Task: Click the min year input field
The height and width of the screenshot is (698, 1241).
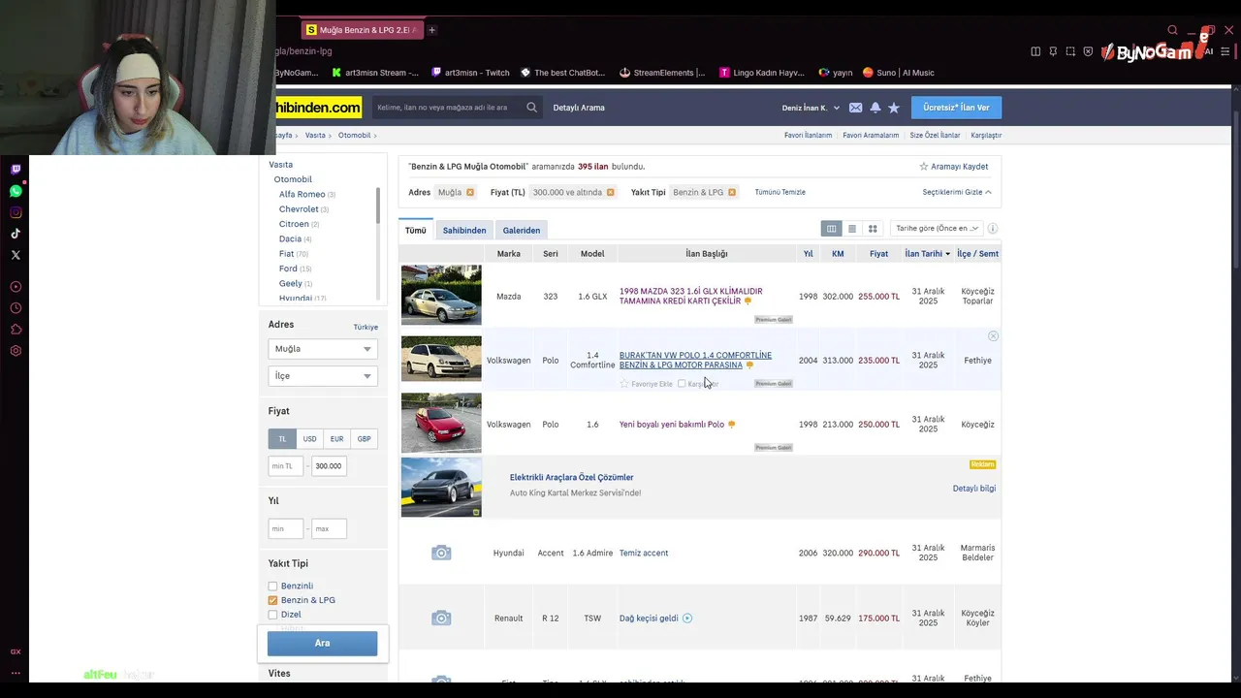Action: point(286,529)
